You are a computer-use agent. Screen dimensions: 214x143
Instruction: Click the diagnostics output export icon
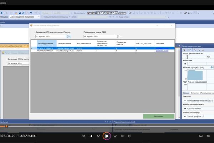(x=190, y=50)
